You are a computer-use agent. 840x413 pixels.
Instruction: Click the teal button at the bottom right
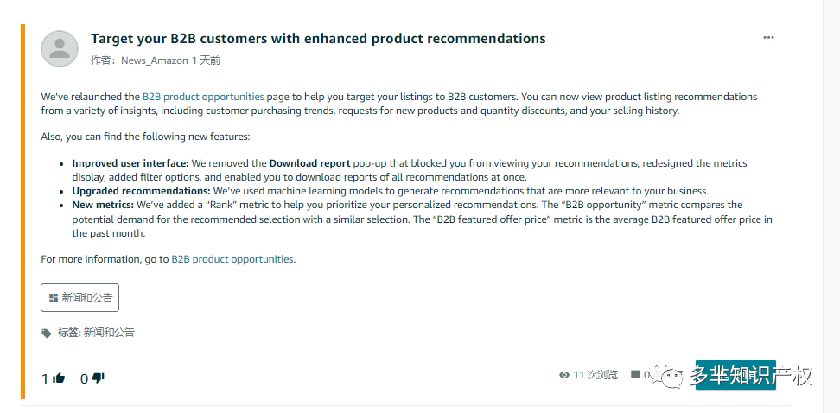(x=735, y=375)
